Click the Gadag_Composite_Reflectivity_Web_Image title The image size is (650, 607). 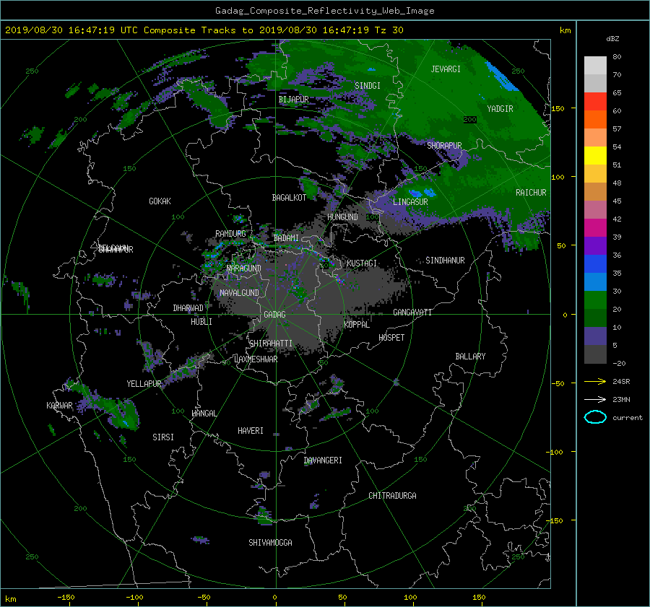tap(324, 11)
